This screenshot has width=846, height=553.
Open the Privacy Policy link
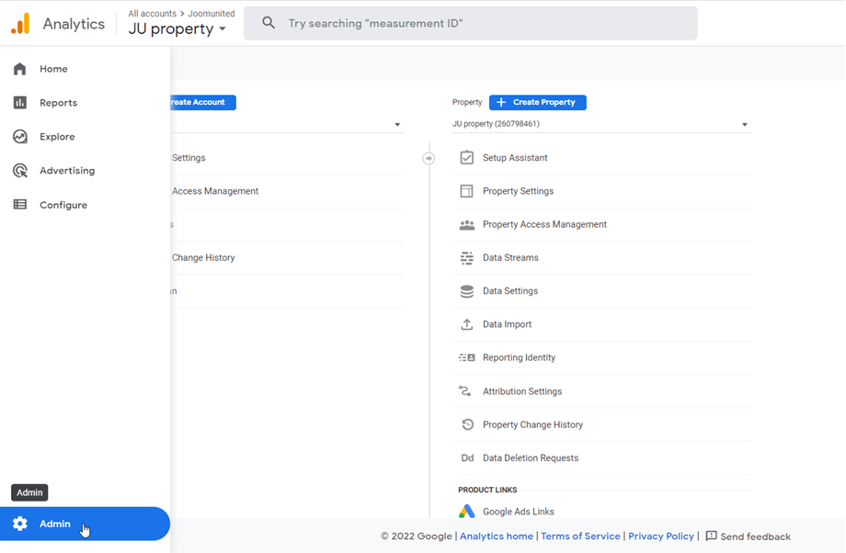[660, 536]
